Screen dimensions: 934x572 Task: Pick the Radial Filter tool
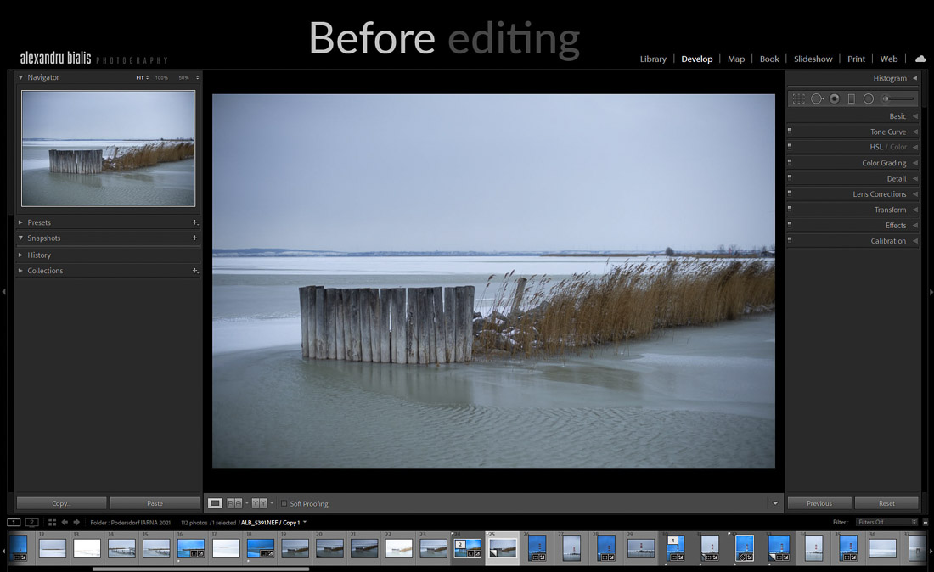pos(869,98)
